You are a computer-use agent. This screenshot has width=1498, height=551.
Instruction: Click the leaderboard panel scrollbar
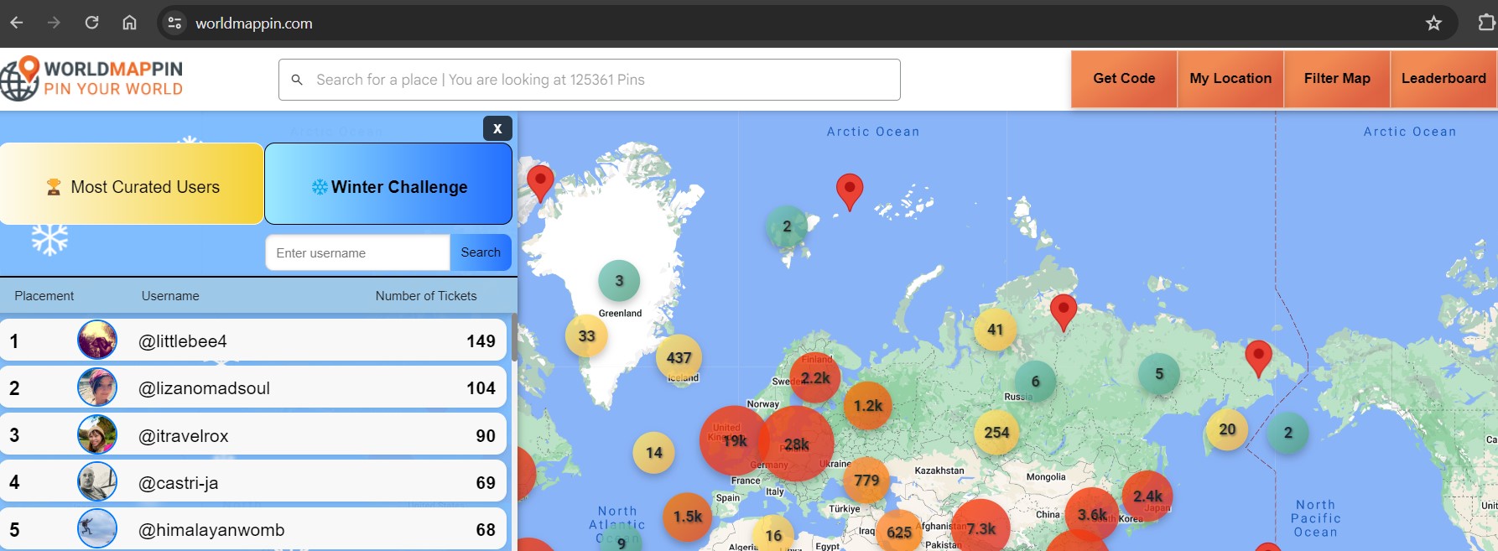(513, 337)
